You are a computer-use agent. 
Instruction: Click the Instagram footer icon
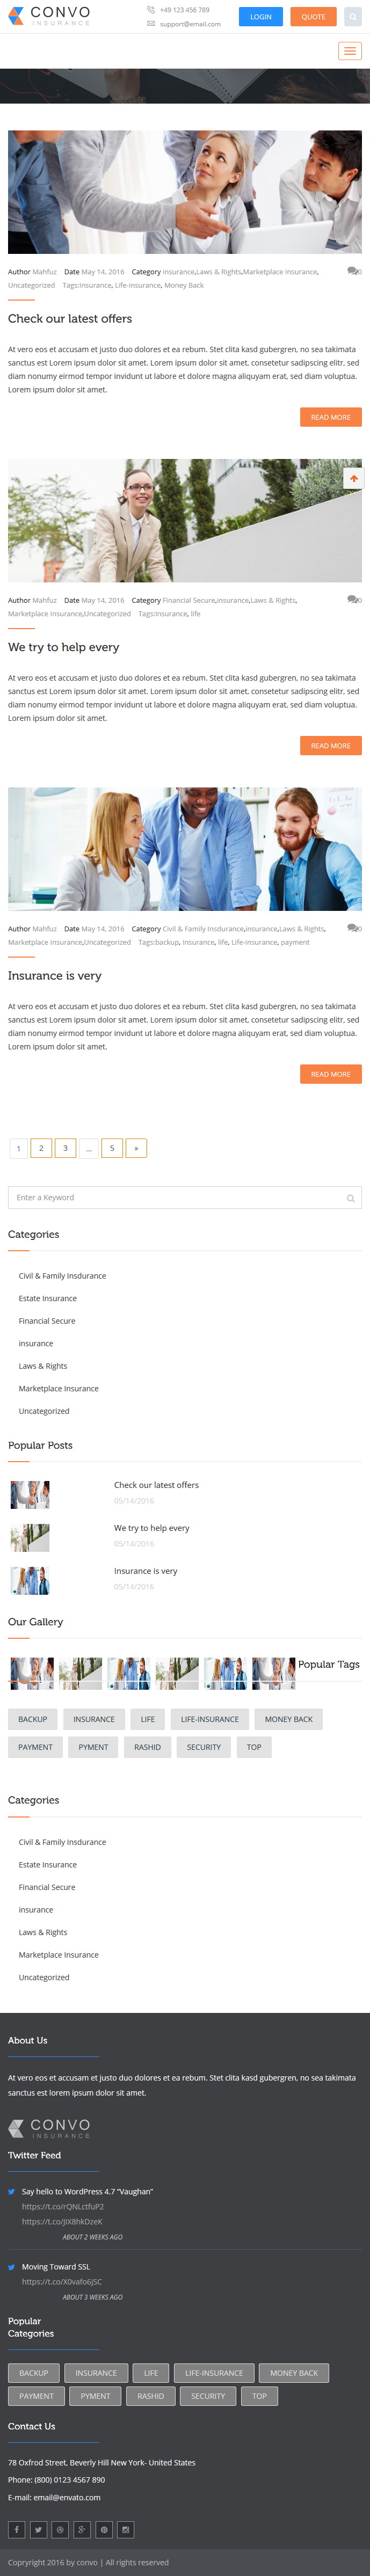click(126, 2529)
